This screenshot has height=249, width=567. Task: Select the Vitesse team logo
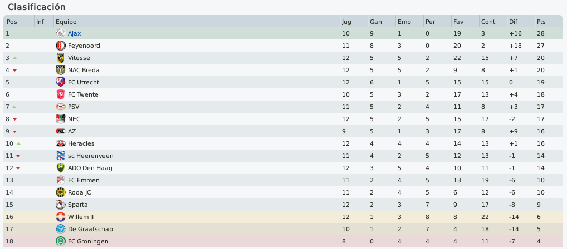(60, 58)
